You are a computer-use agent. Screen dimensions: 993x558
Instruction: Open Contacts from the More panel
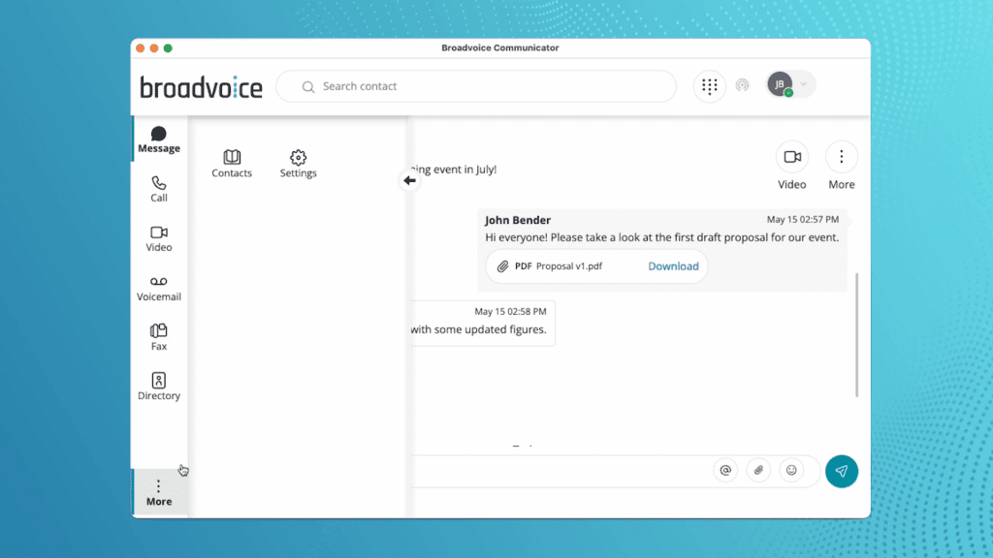click(232, 164)
